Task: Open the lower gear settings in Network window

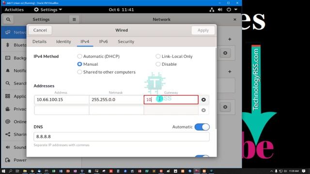Action: pyautogui.click(x=225, y=107)
